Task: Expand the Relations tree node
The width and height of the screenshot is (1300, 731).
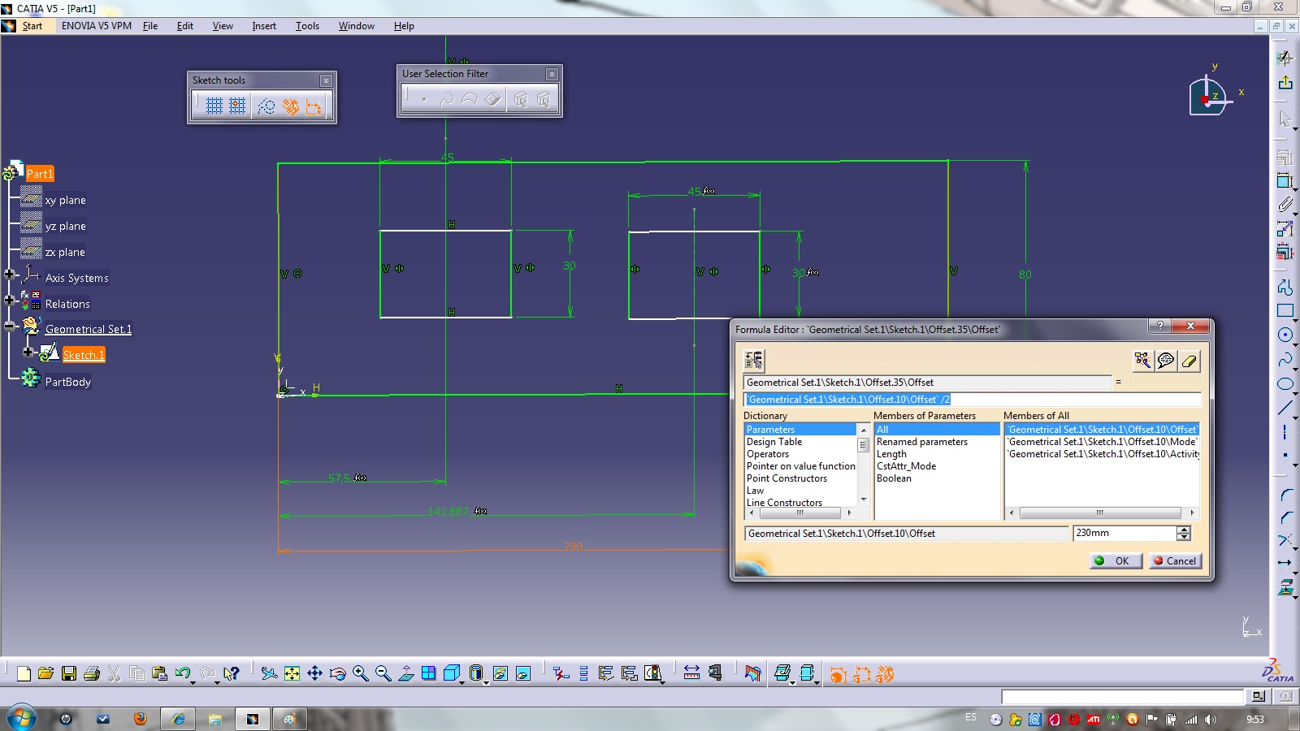Action: [x=9, y=301]
